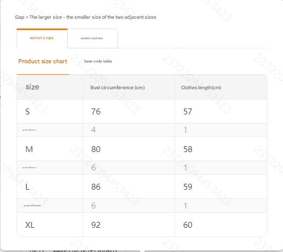Click clothes length value 58

tap(188, 149)
